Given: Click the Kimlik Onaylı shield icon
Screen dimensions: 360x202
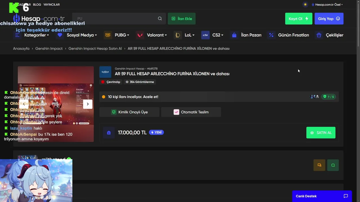Looking at the screenshot, I should [x=114, y=112].
